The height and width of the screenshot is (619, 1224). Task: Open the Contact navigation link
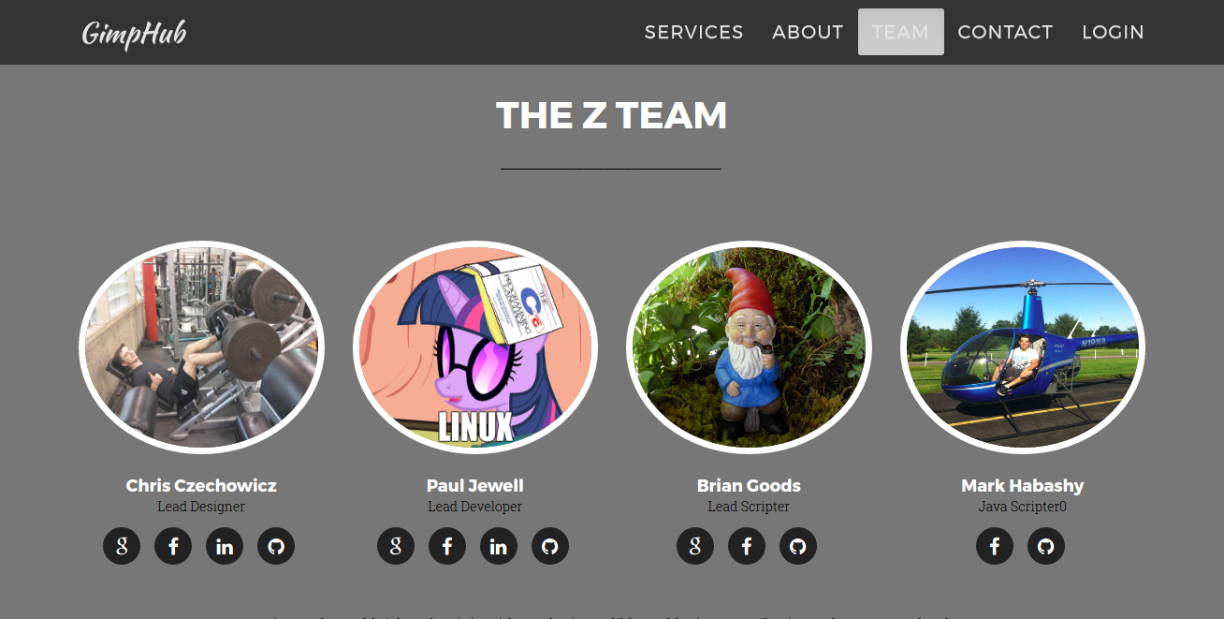pyautogui.click(x=1006, y=32)
